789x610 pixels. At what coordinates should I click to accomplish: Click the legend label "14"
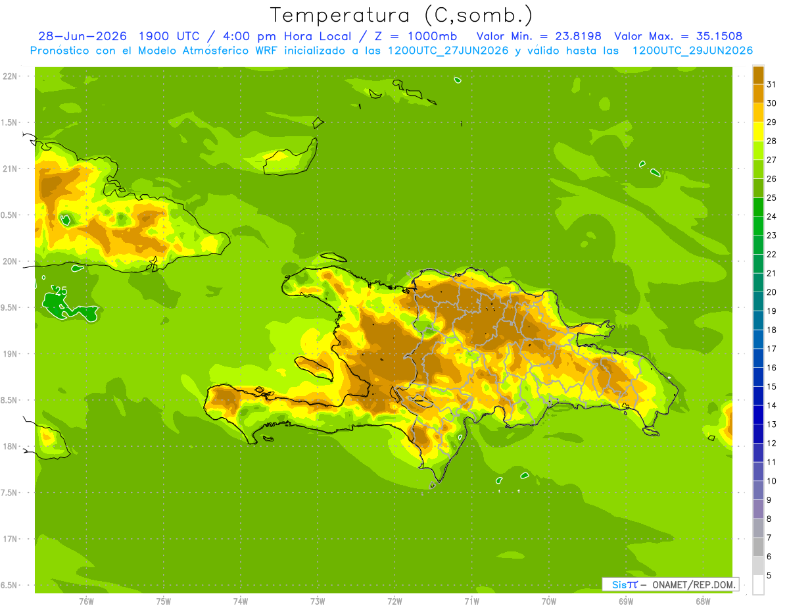point(771,405)
